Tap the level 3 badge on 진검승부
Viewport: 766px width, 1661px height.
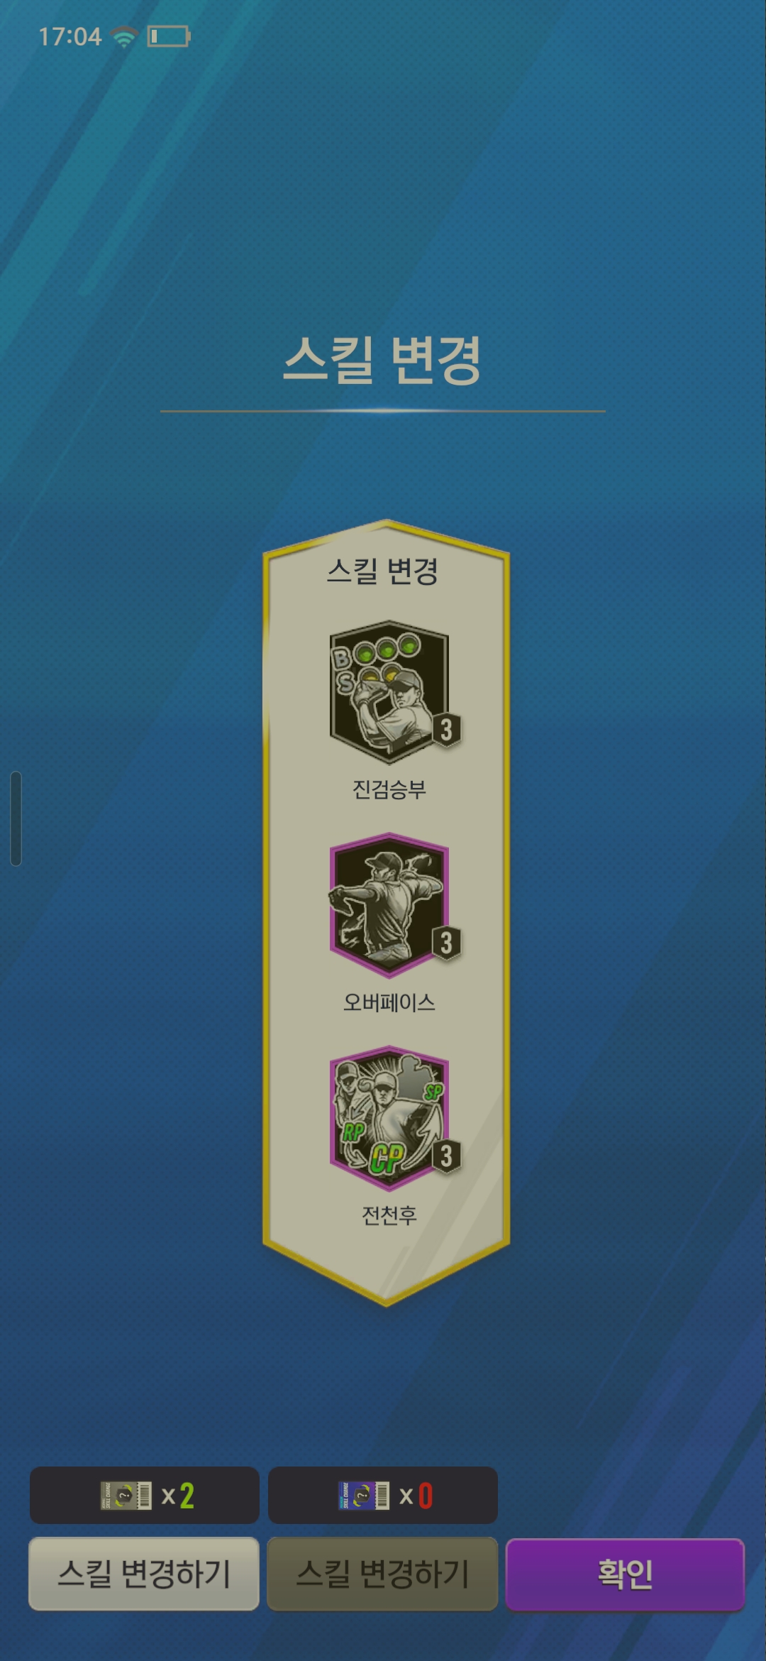click(x=446, y=730)
